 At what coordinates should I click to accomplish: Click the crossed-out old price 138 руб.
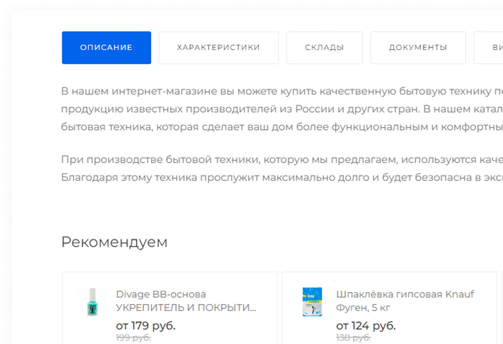pos(353,337)
